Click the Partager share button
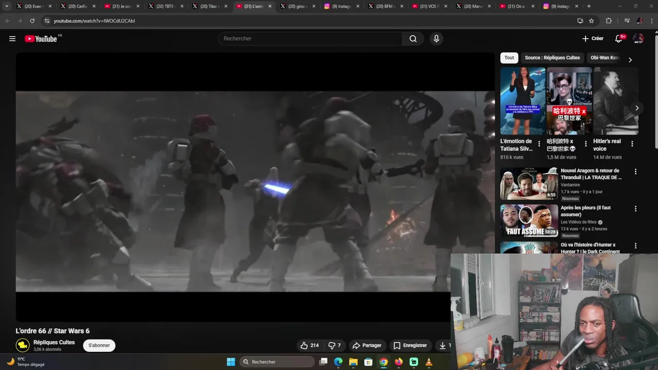This screenshot has height=370, width=658. 367,345
